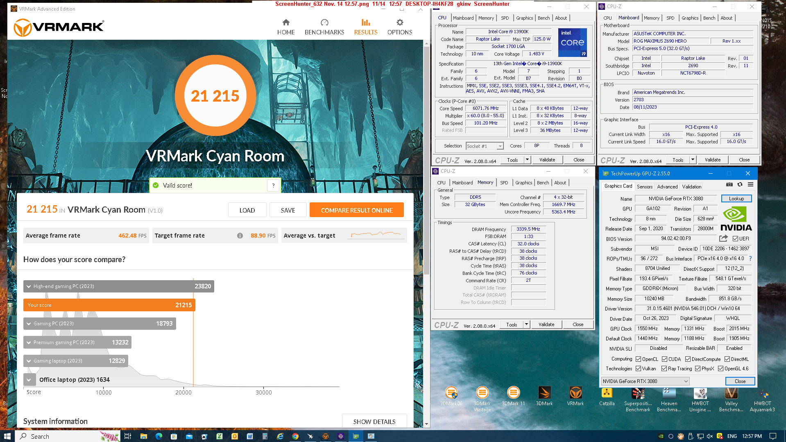This screenshot has height=442, width=786.
Task: Open GPU-Z hamburger menu
Action: coord(750,184)
